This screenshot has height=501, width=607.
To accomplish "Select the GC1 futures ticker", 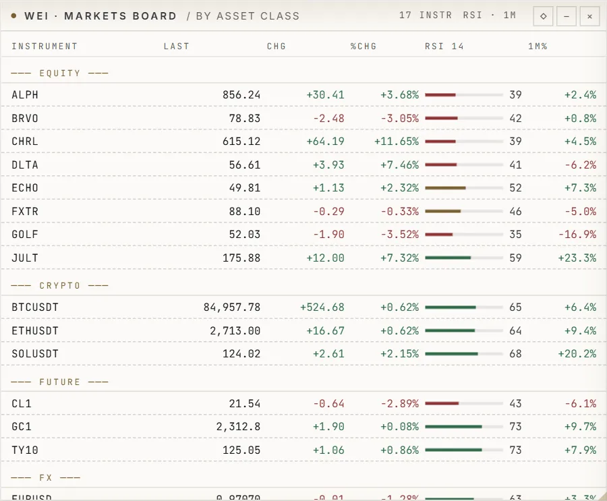I will pos(22,427).
